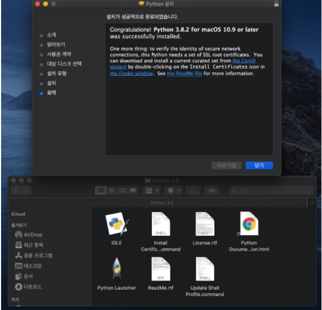Image resolution: width=322 pixels, height=310 pixels.
Task: Click the 닫기 close button in installer
Action: pos(259,165)
